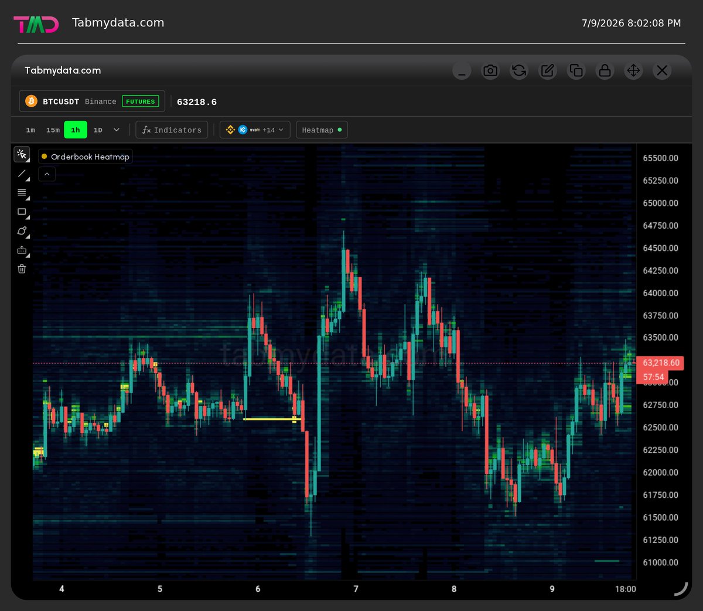Viewport: 703px width, 611px height.
Task: Open the BTCUSDT Binance symbol selector
Action: [x=92, y=101]
